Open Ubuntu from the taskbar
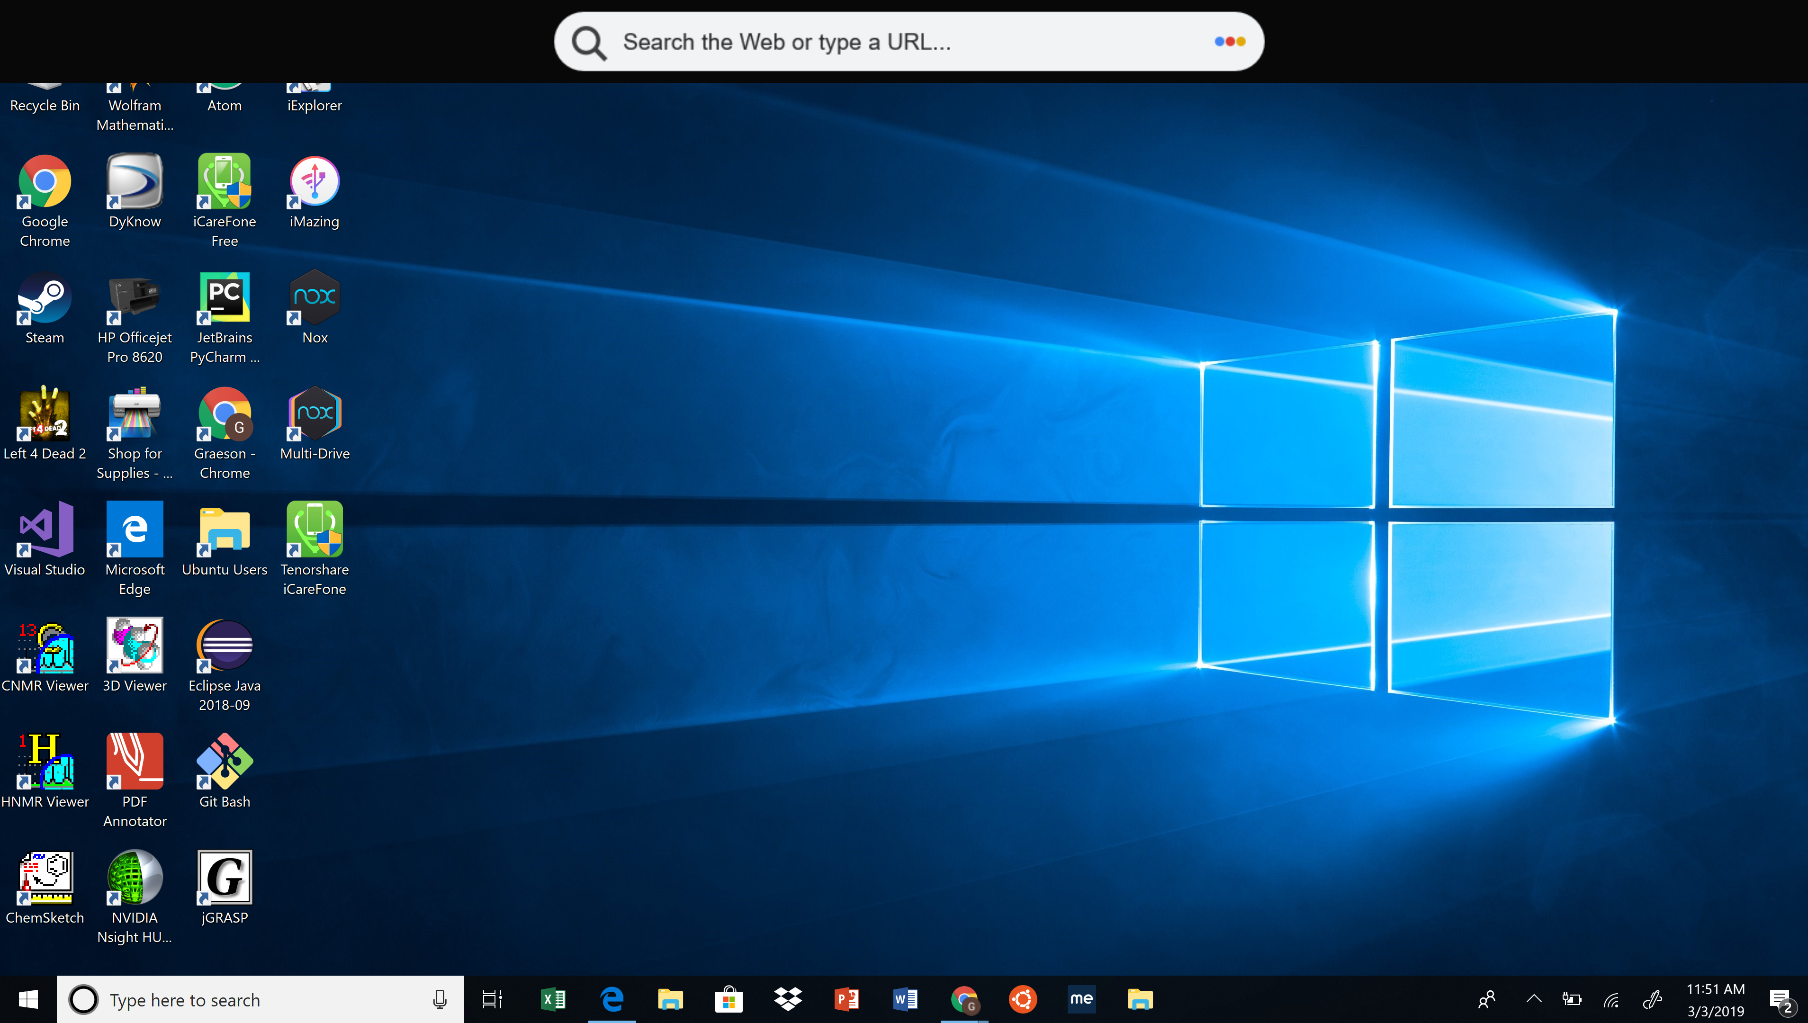This screenshot has height=1023, width=1808. pyautogui.click(x=1023, y=999)
